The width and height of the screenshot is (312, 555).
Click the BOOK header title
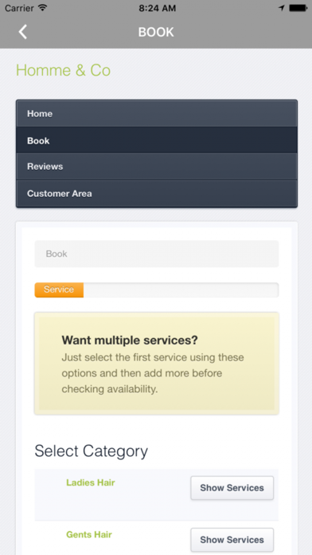click(156, 32)
